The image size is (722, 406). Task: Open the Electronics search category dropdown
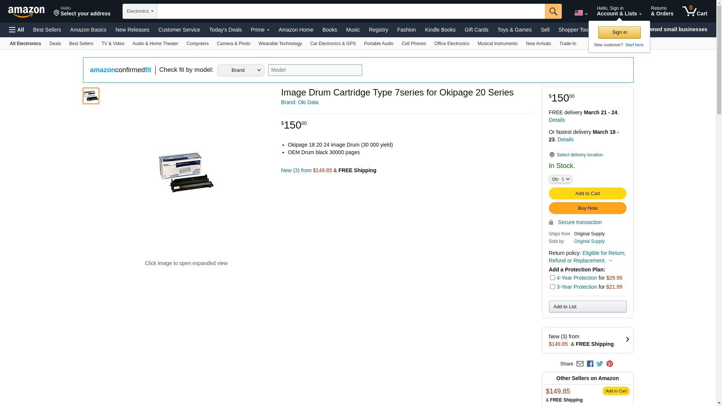click(x=140, y=11)
